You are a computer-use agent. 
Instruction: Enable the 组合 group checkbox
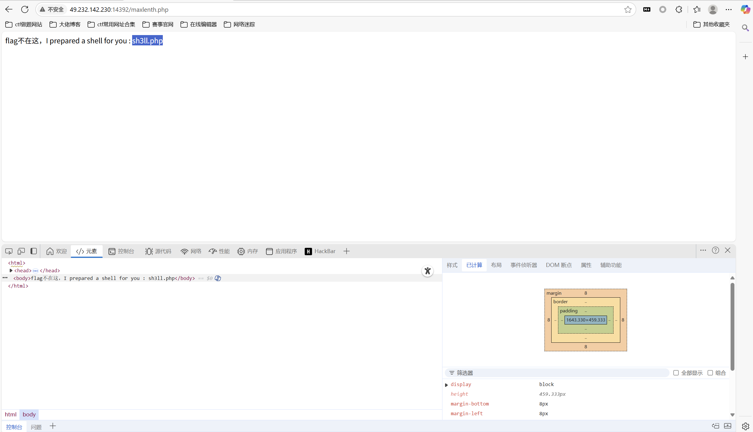(x=710, y=373)
